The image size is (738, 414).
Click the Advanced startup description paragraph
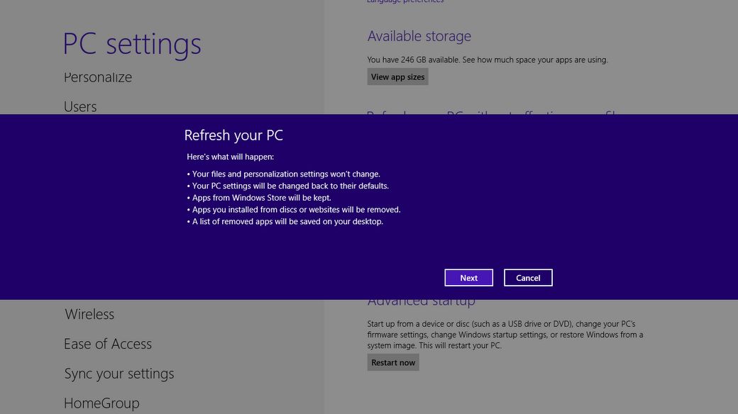click(x=505, y=335)
